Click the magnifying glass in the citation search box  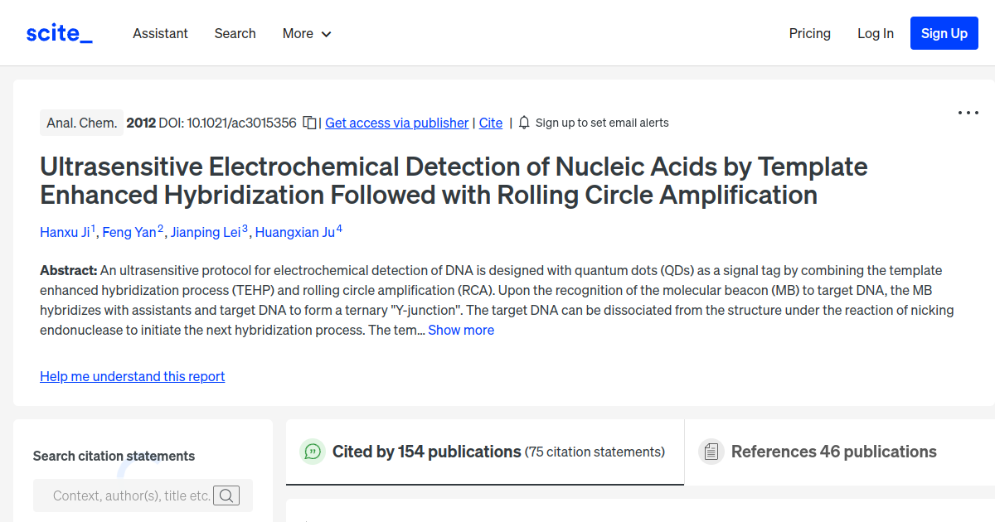click(x=226, y=495)
